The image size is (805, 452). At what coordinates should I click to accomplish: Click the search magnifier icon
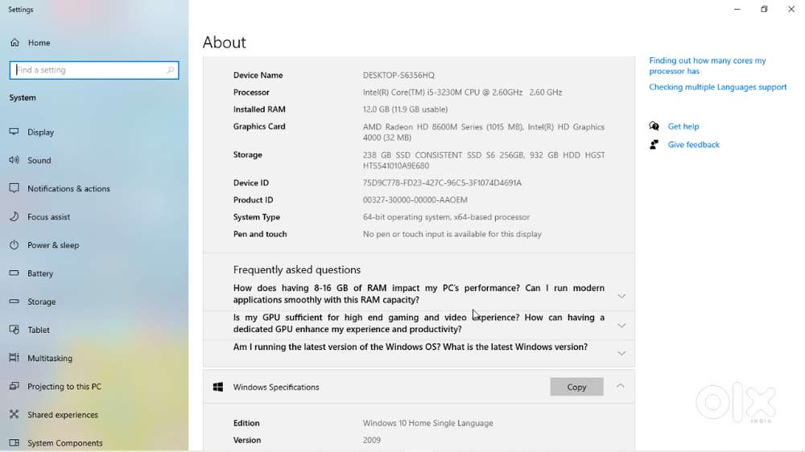point(170,70)
